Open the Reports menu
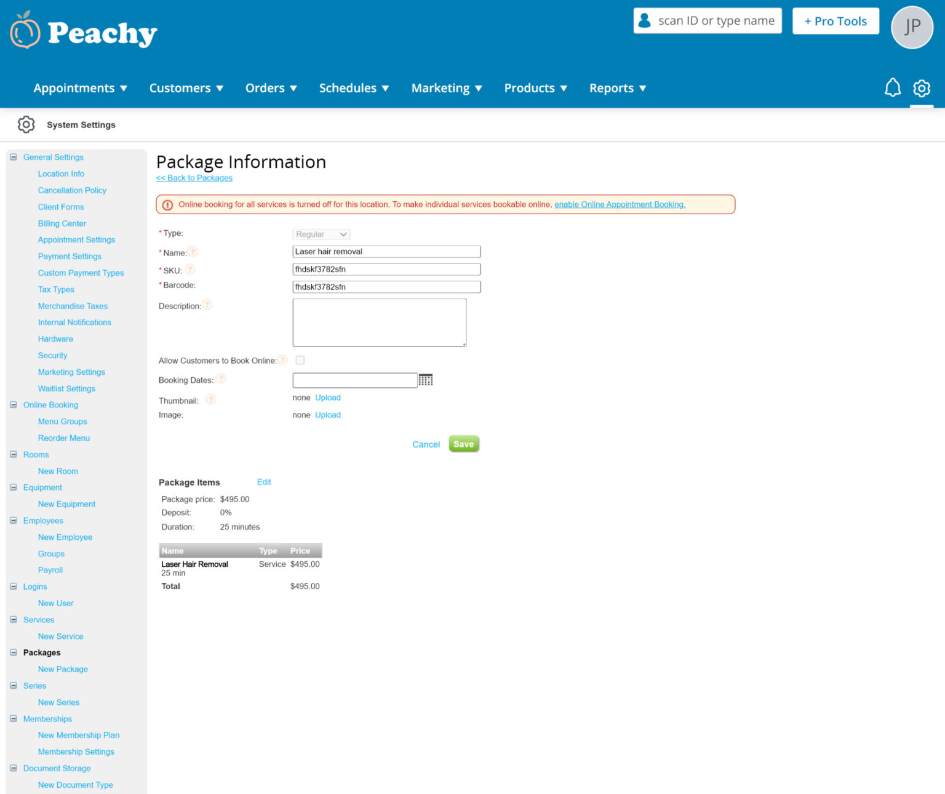Screen dimensions: 945x794 point(617,88)
